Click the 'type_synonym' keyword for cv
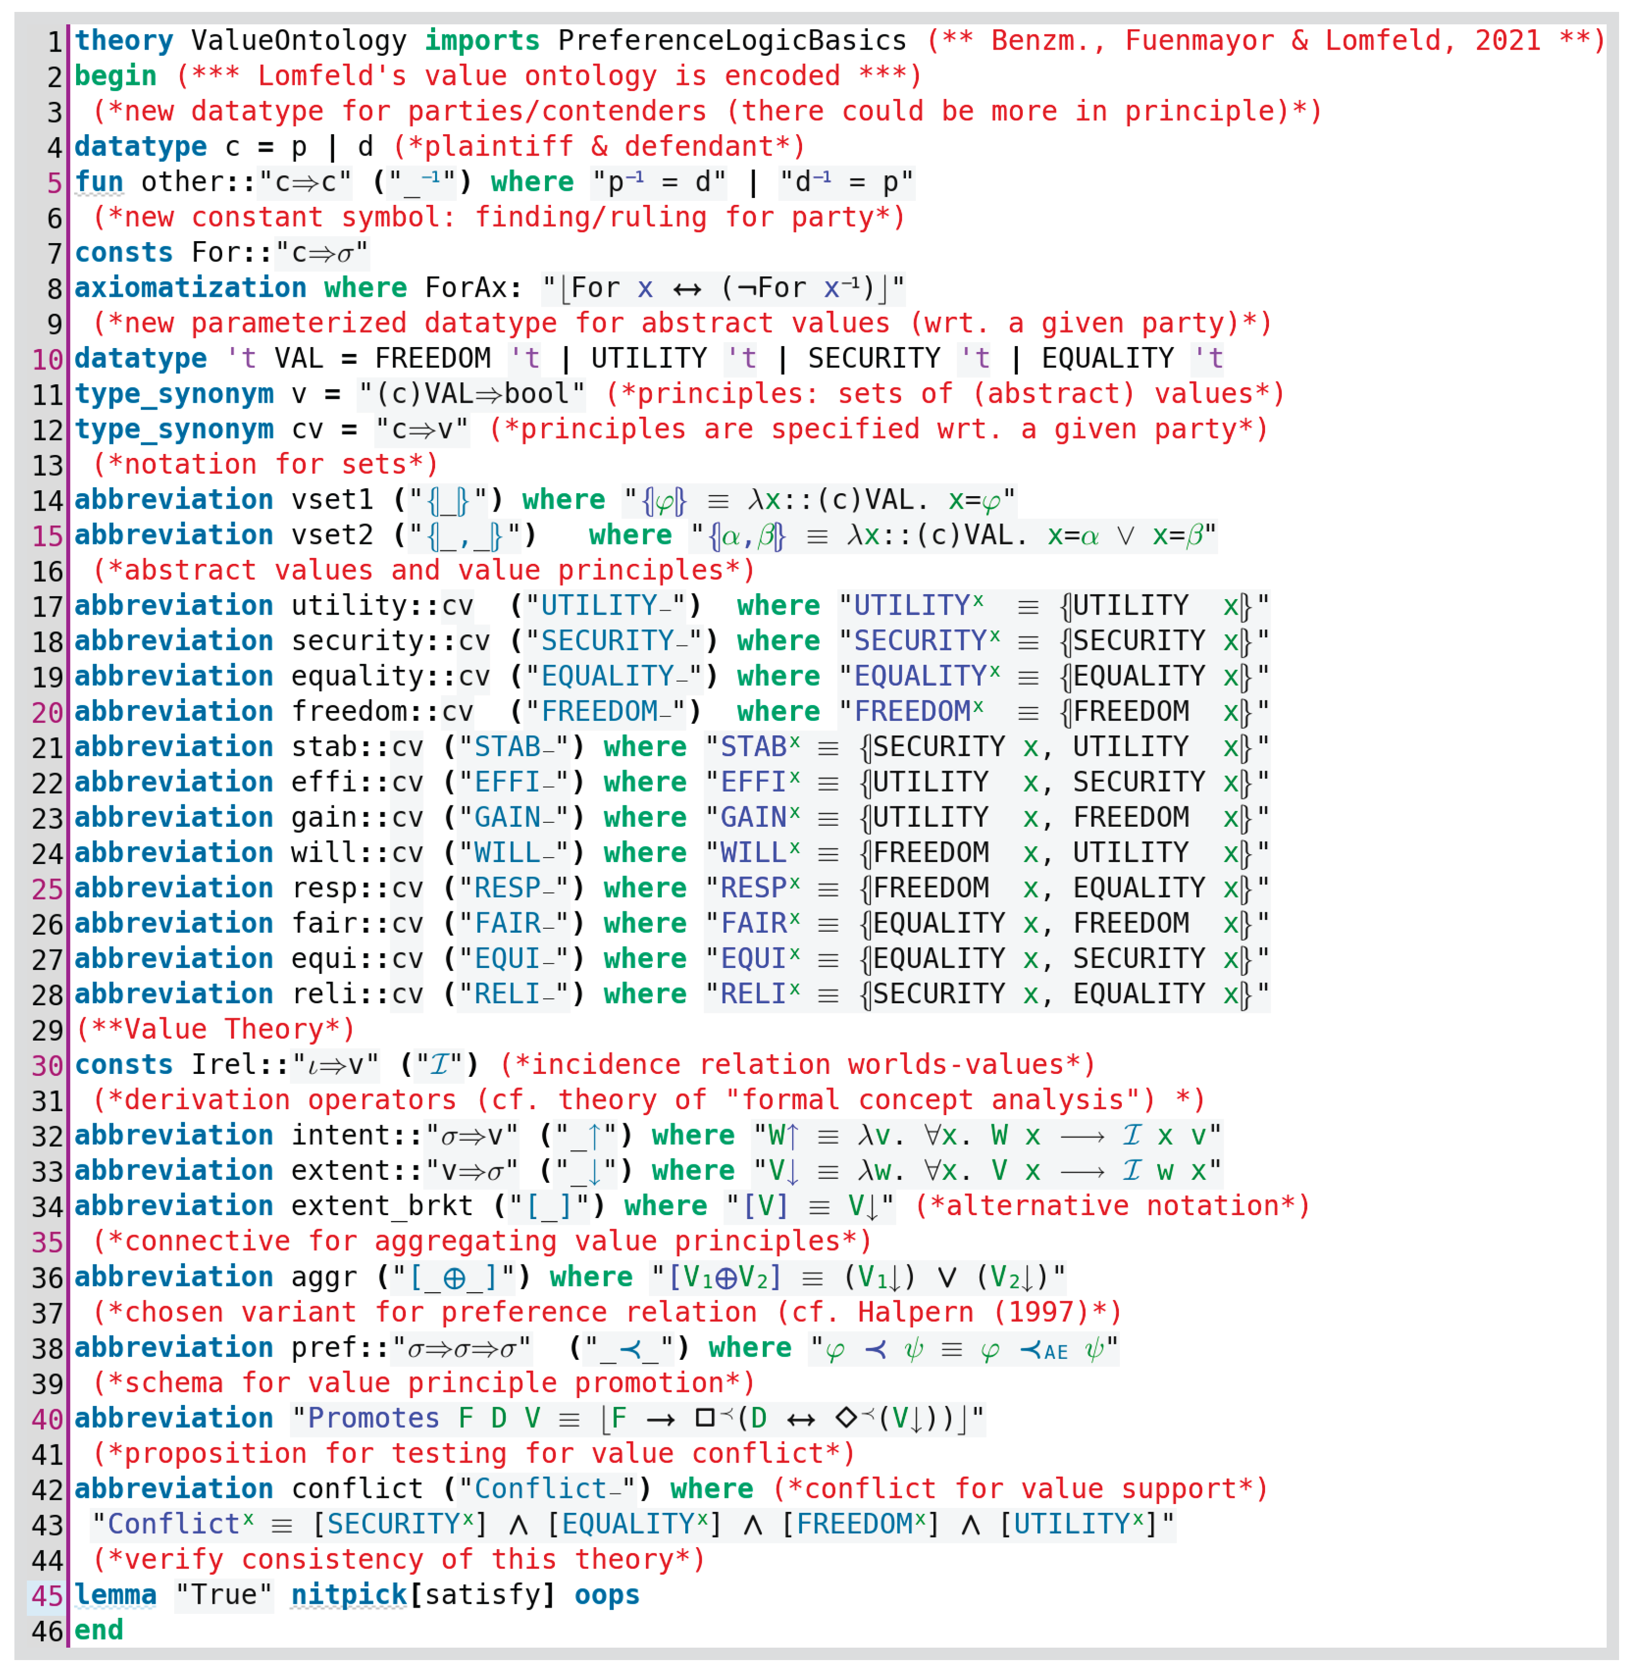 [x=174, y=429]
